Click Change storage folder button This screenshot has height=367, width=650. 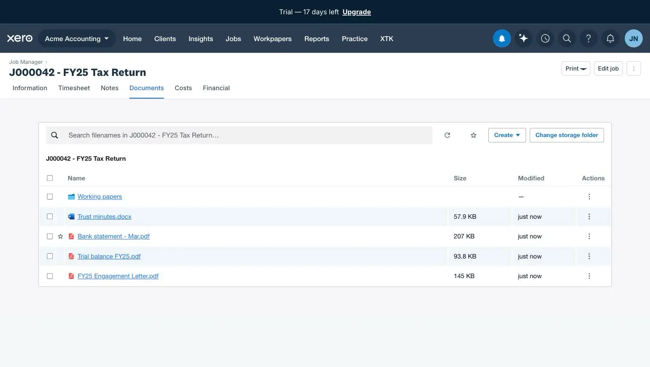pos(567,135)
